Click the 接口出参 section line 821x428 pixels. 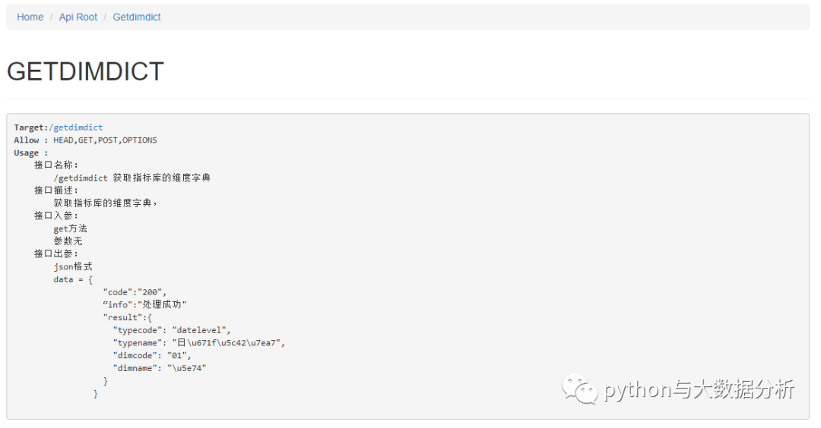56,253
